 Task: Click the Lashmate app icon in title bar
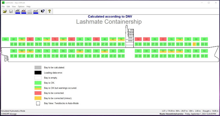coord(3,3)
